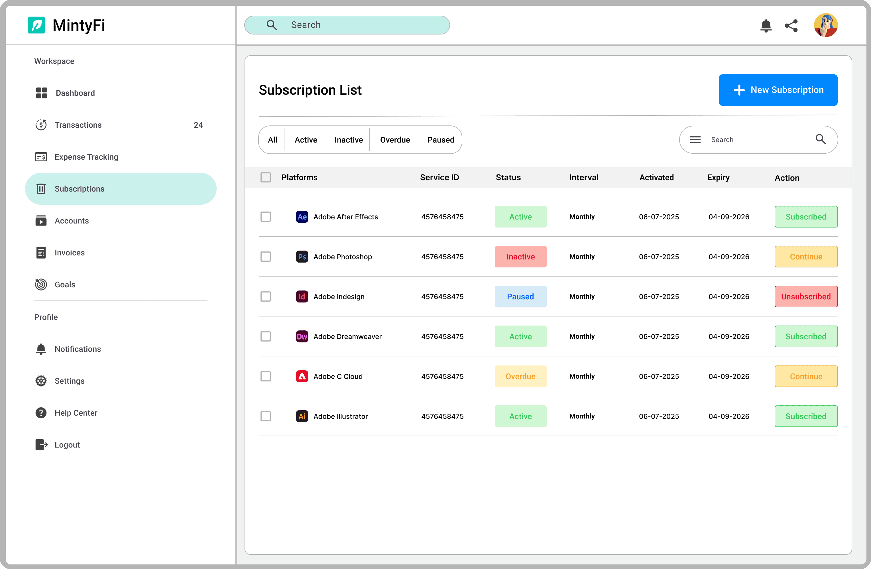
Task: Click the New Subscription button
Action: pyautogui.click(x=778, y=90)
